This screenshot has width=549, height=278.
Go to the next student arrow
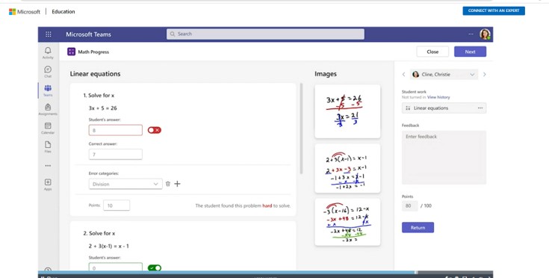point(484,74)
